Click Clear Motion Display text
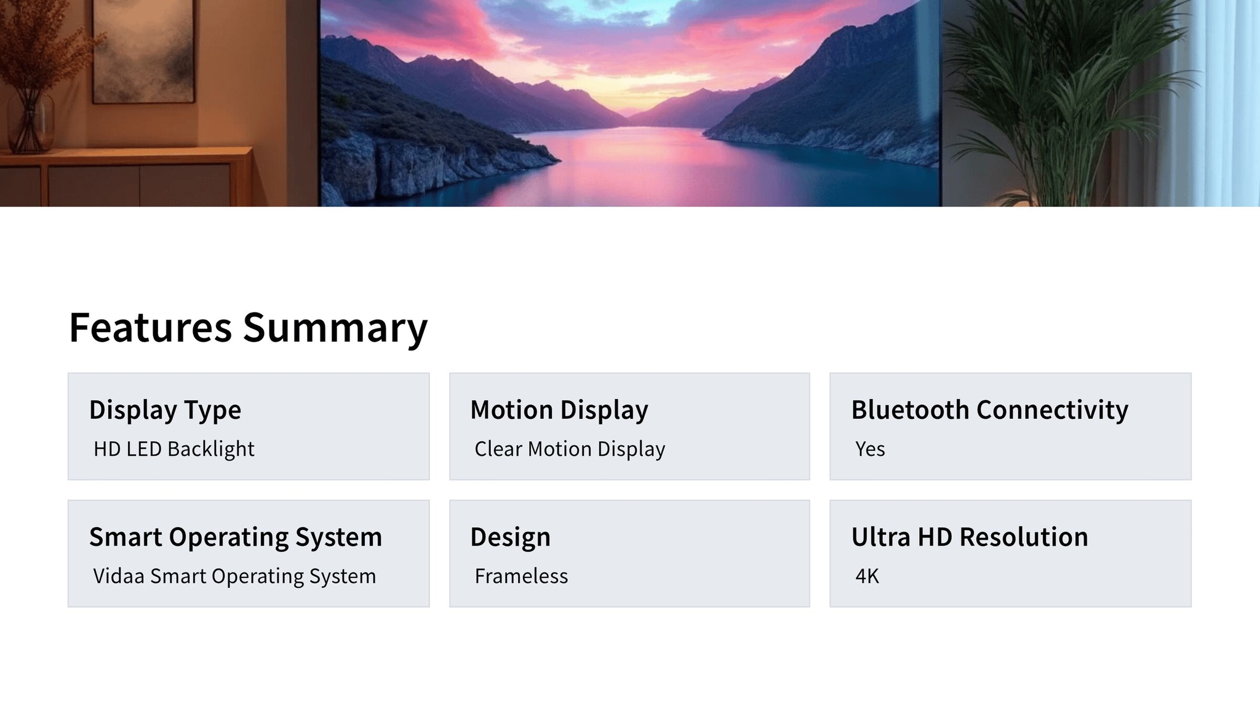Viewport: 1260px width, 709px height. pyautogui.click(x=569, y=449)
